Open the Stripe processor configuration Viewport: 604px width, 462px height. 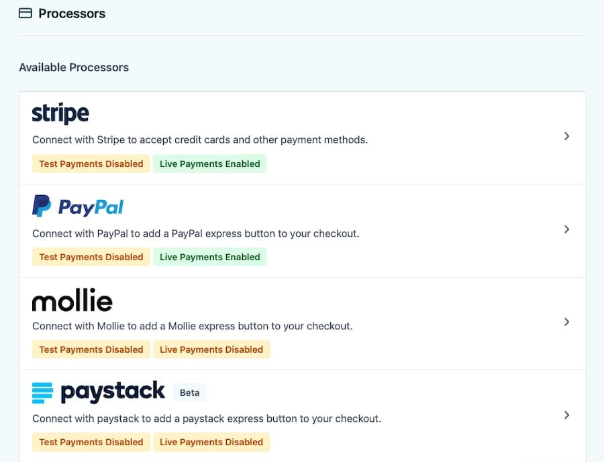(x=302, y=137)
